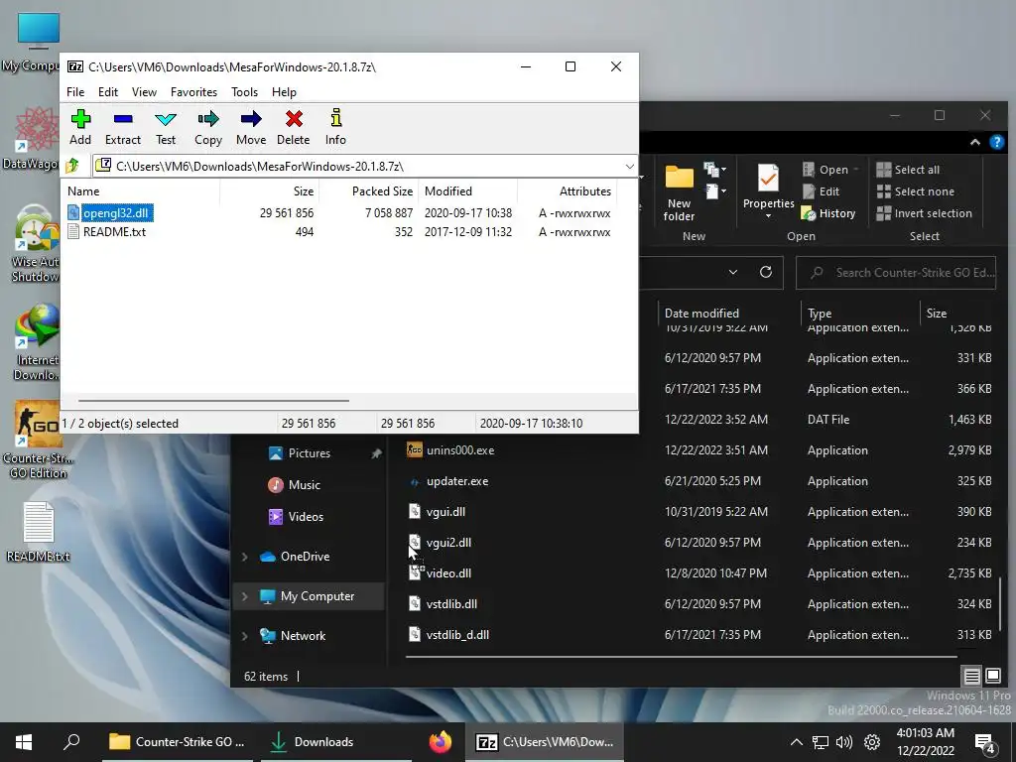Open Explorer help question mark icon

pos(996,142)
